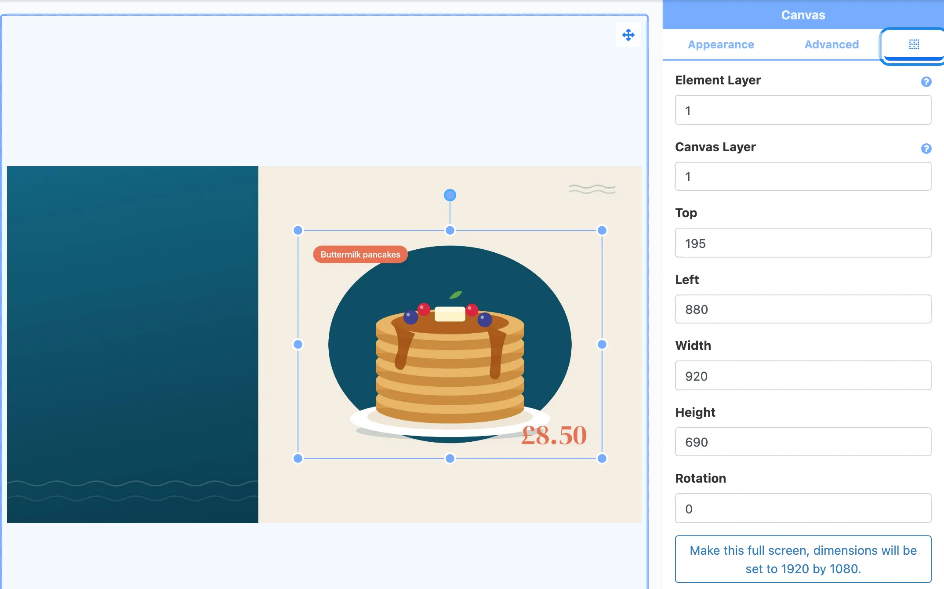Click the bottom-center resize handle
This screenshot has height=589, width=944.
point(450,458)
